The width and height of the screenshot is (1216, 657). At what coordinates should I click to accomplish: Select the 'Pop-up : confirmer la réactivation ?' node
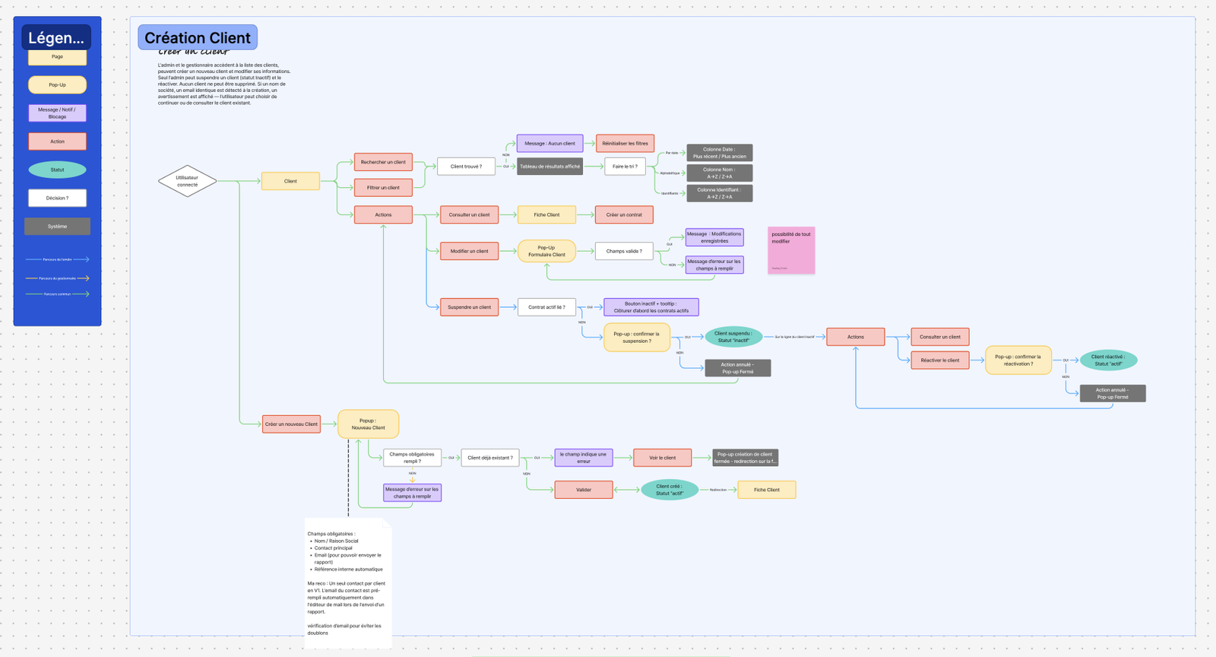[x=1018, y=360]
